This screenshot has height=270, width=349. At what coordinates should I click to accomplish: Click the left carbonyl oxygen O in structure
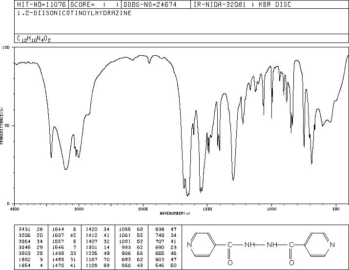click(230, 263)
